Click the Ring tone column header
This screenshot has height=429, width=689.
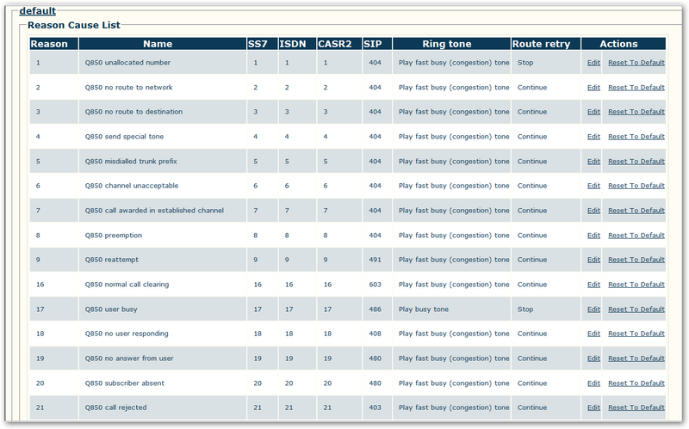click(x=451, y=44)
